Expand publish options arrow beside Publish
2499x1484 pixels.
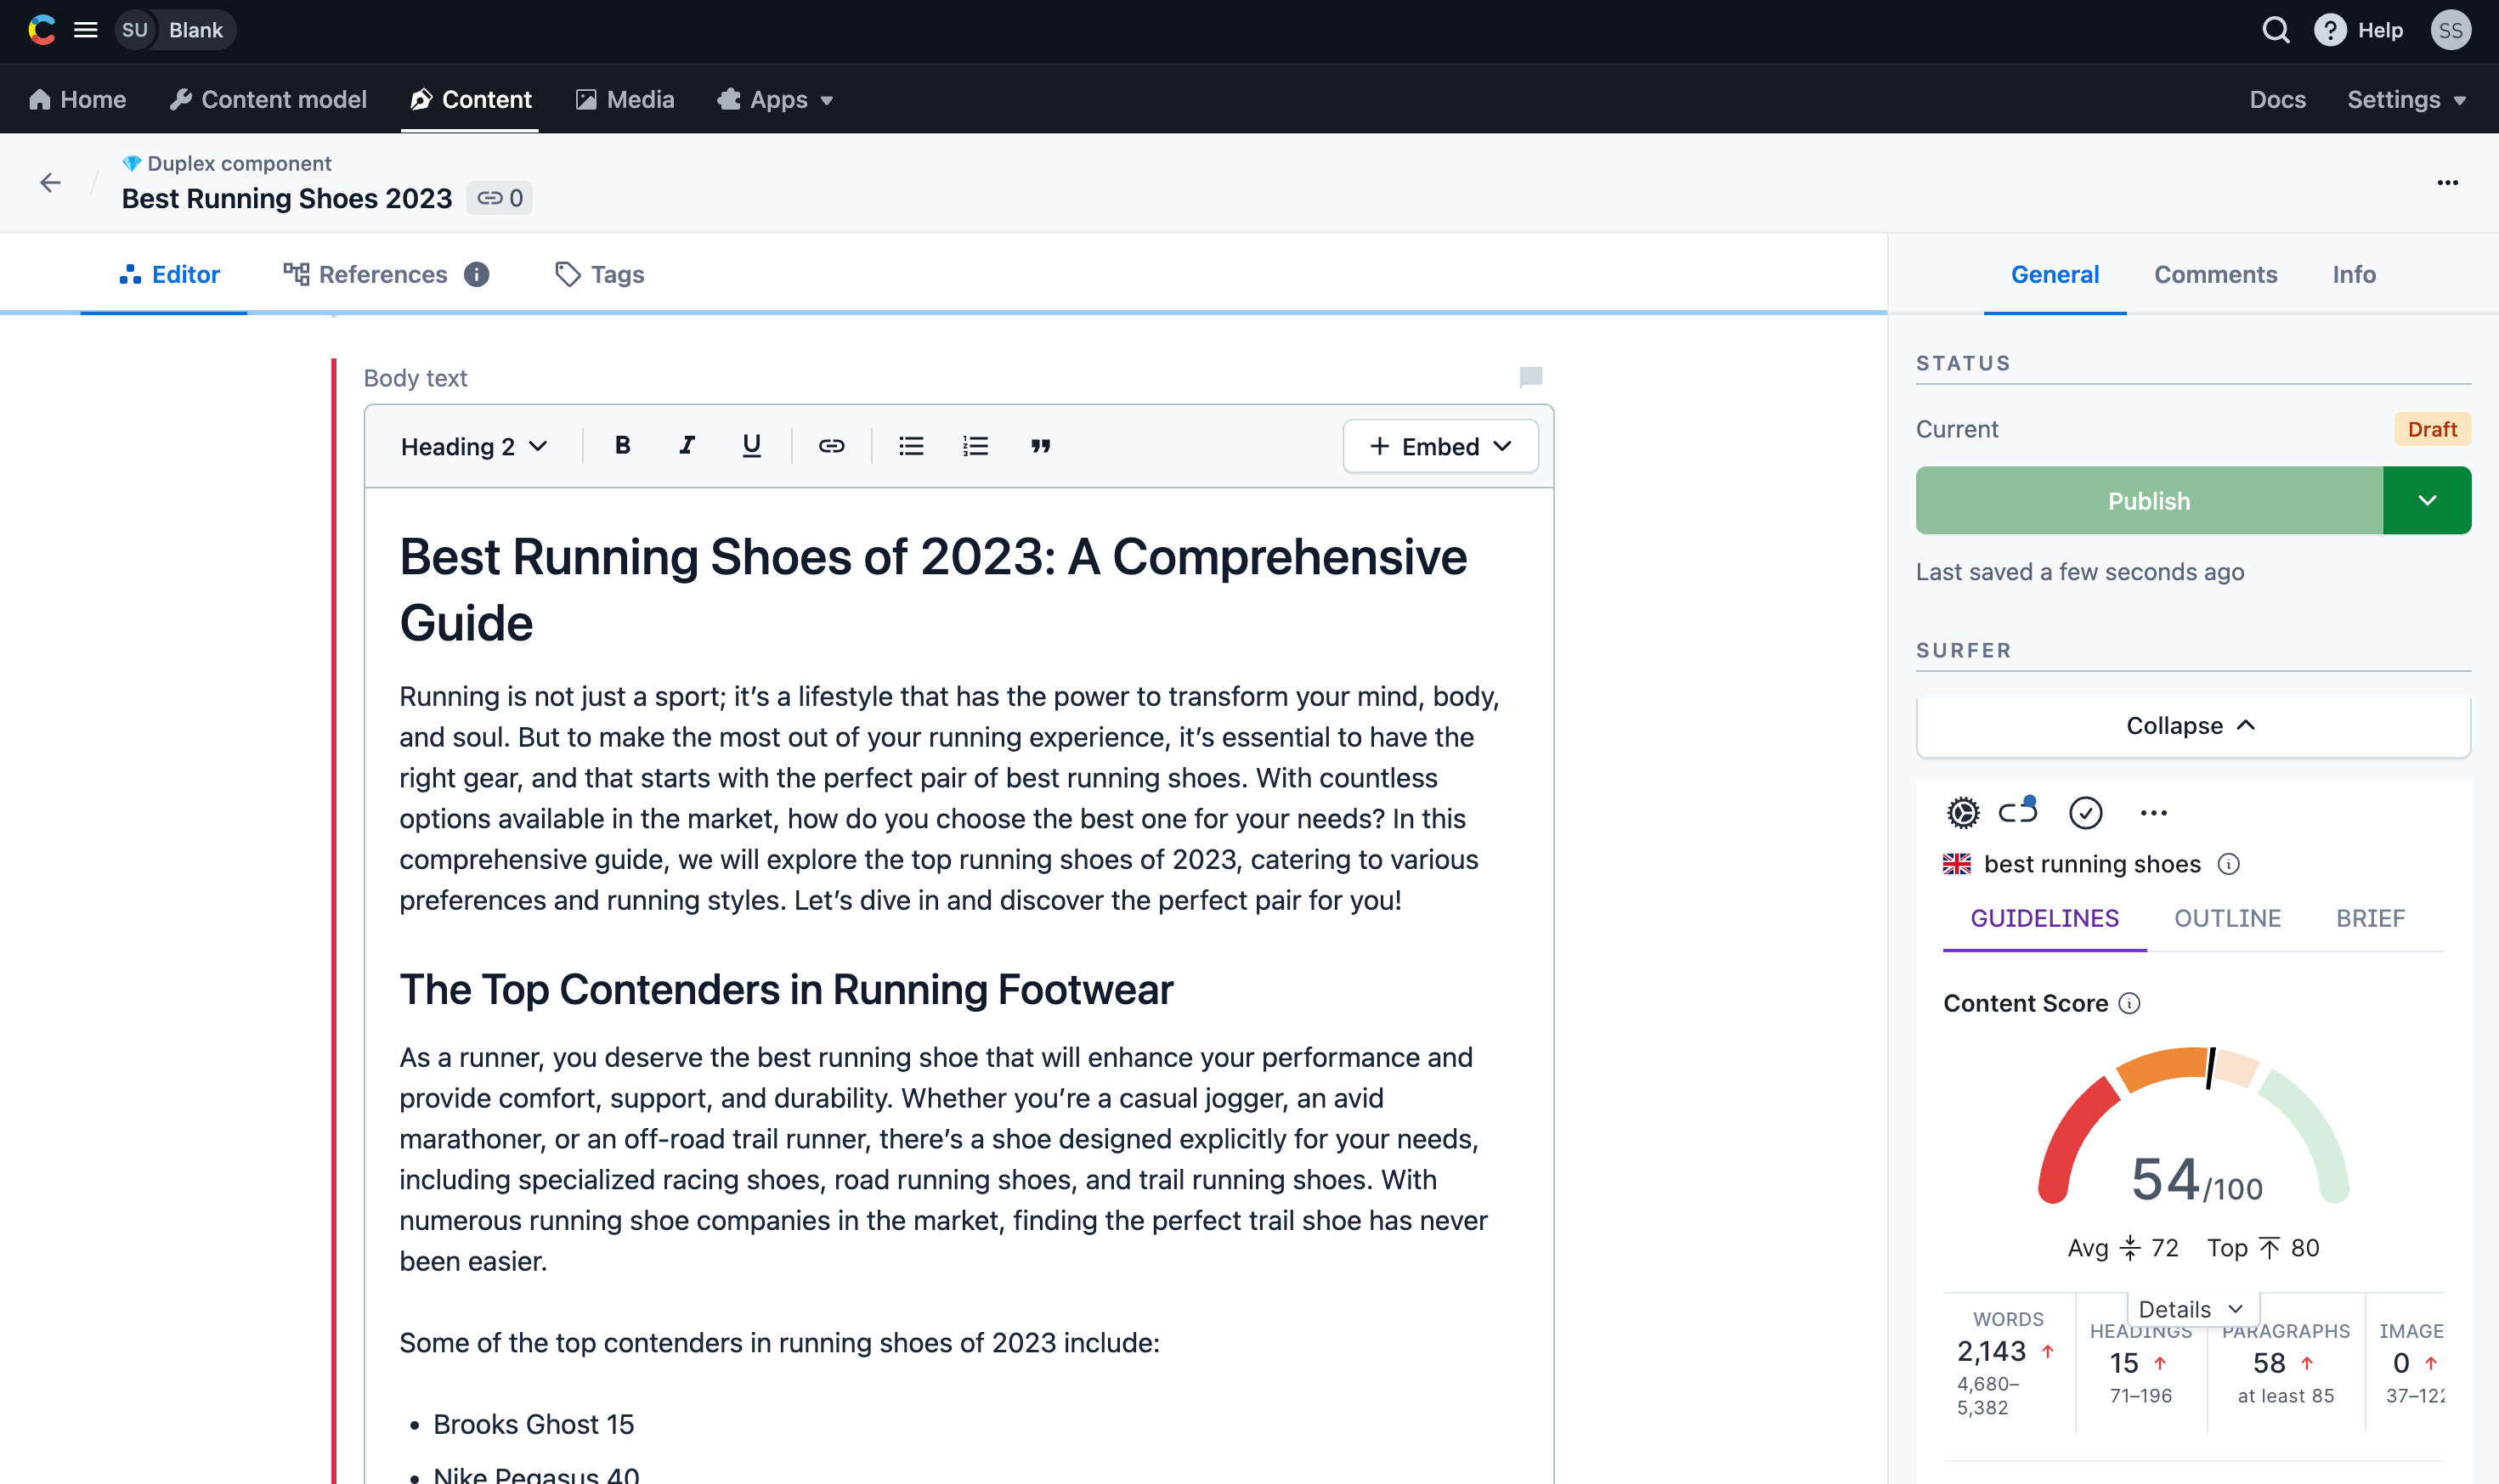click(2426, 500)
